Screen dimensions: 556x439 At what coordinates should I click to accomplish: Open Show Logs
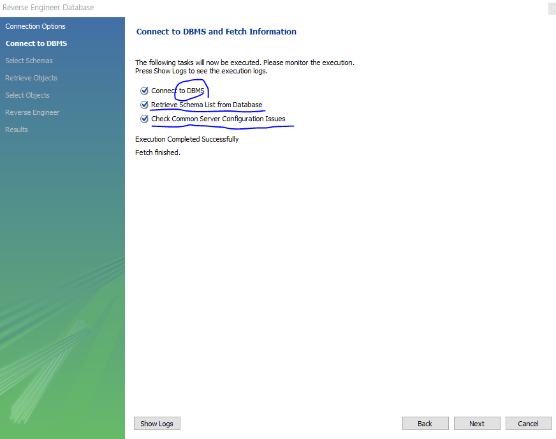(157, 424)
